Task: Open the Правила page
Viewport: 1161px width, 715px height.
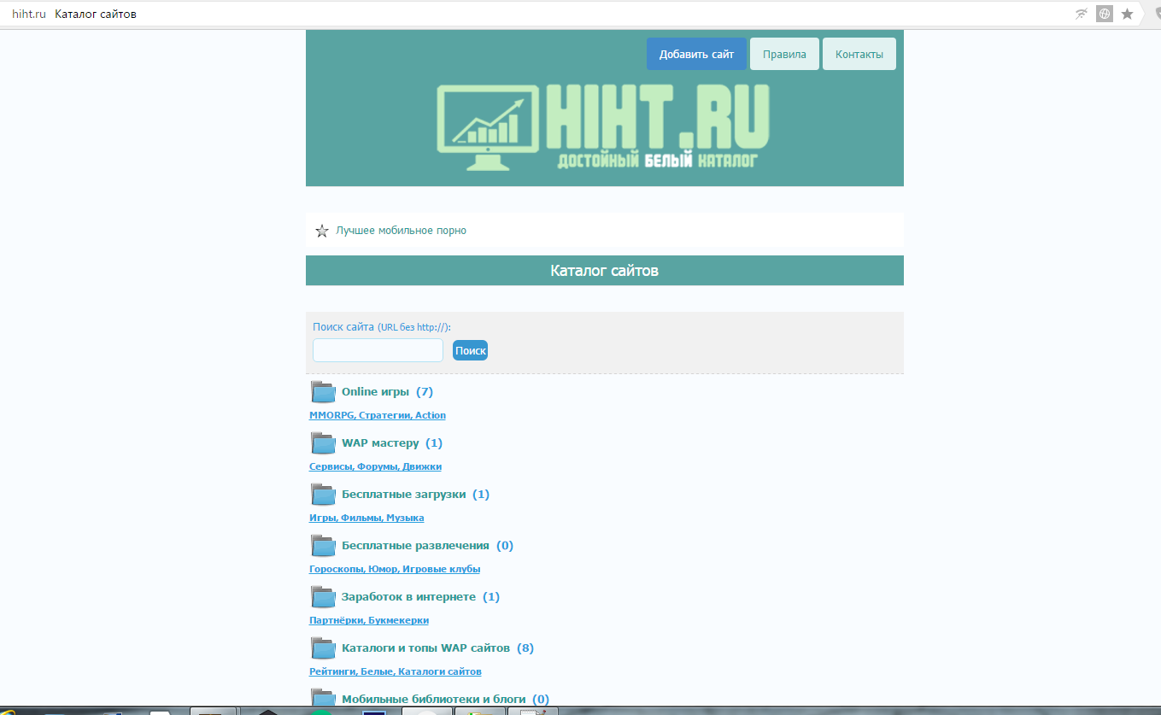Action: 784,54
